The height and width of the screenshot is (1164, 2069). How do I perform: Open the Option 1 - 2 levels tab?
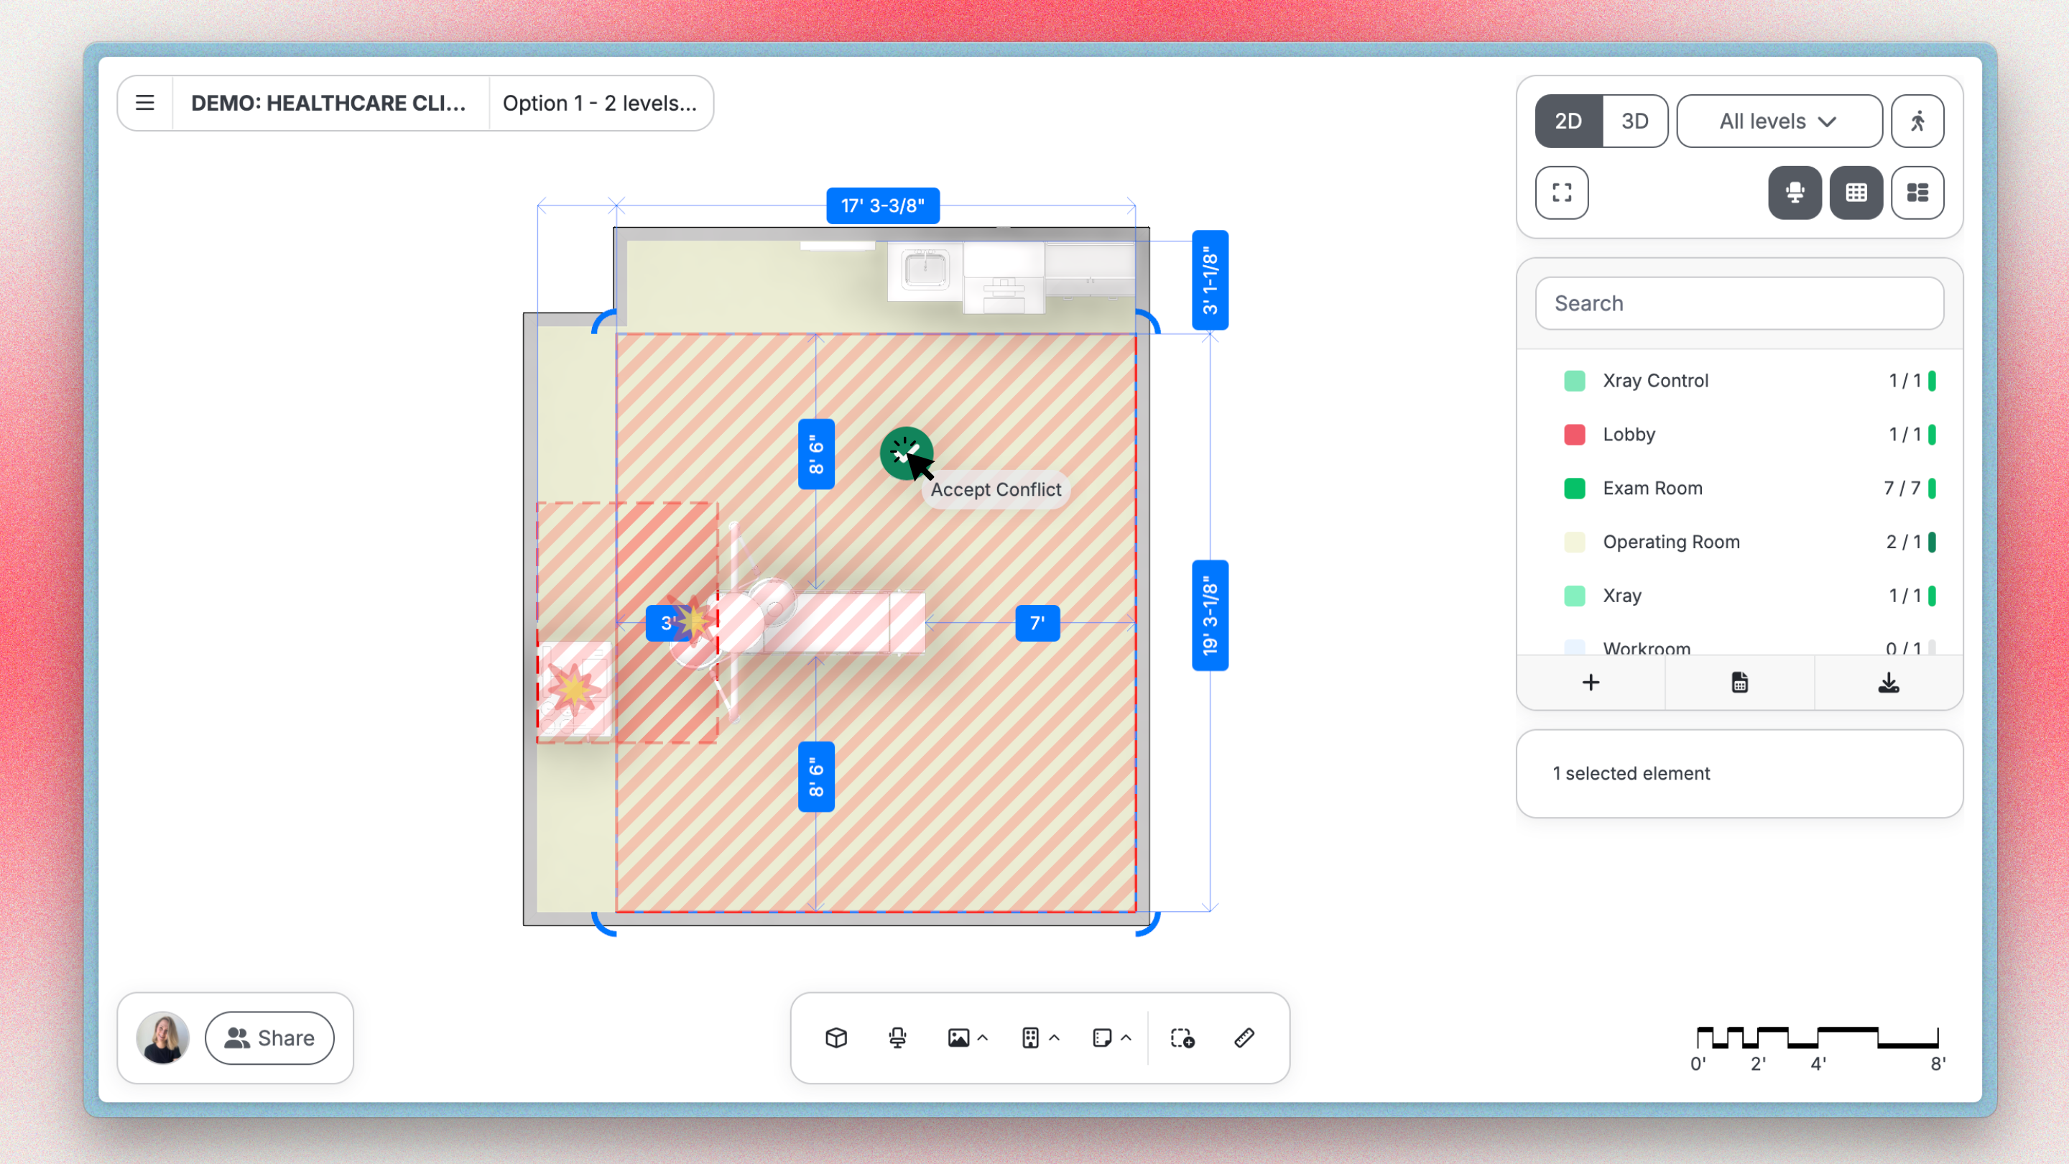click(x=599, y=103)
